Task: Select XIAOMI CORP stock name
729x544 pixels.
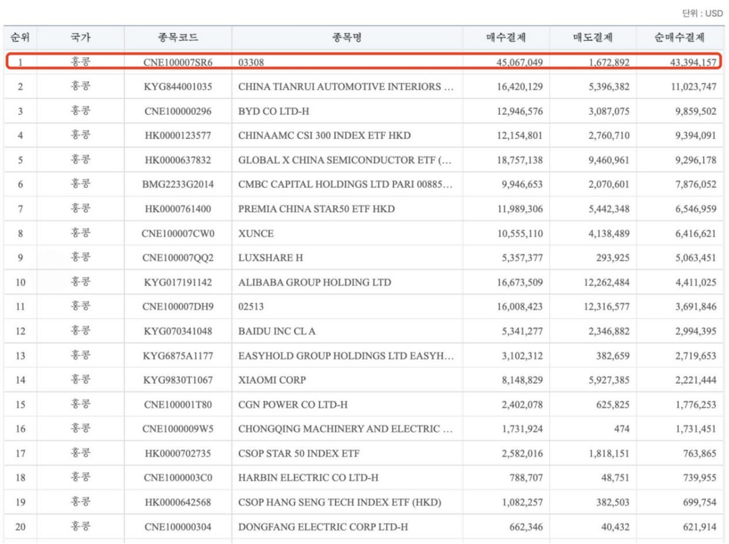Action: tap(272, 380)
